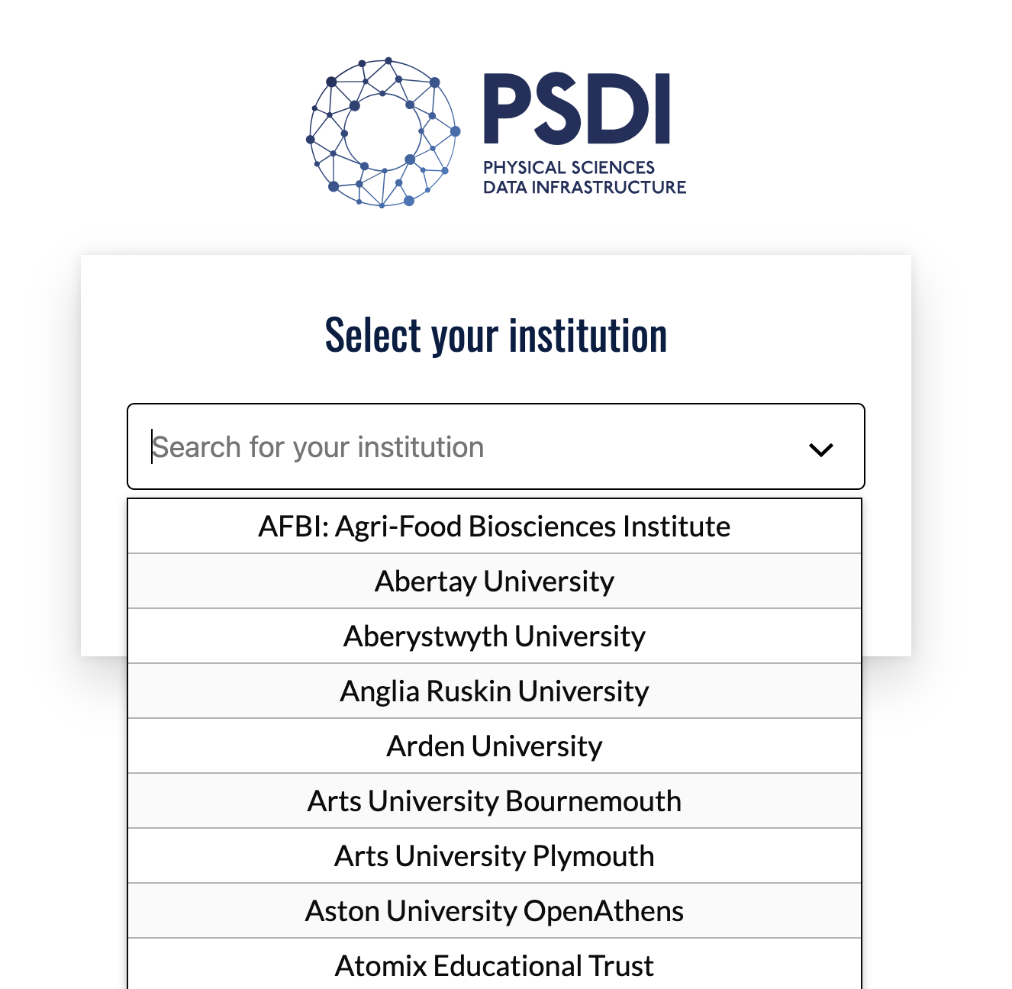Select Anglia Ruskin University

(495, 691)
